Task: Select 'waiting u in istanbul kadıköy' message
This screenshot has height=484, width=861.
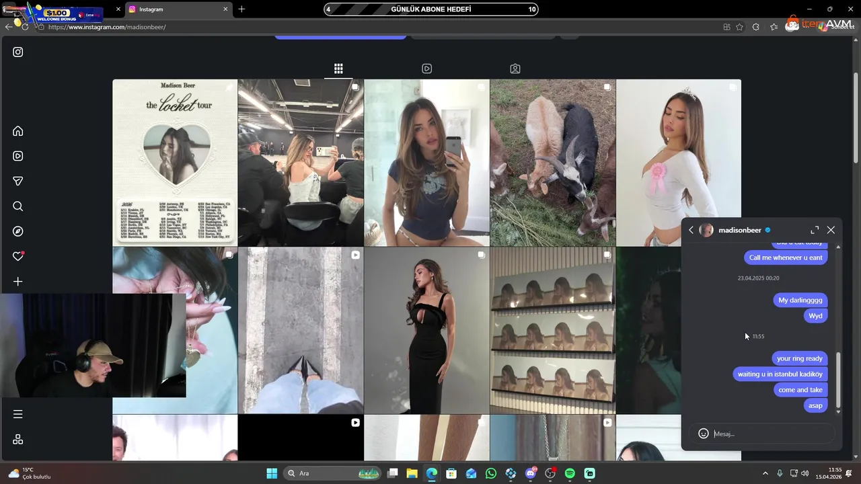Action: pyautogui.click(x=780, y=374)
